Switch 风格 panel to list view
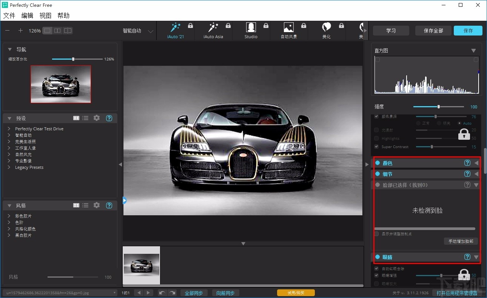The height and width of the screenshot is (298, 487). [x=86, y=205]
